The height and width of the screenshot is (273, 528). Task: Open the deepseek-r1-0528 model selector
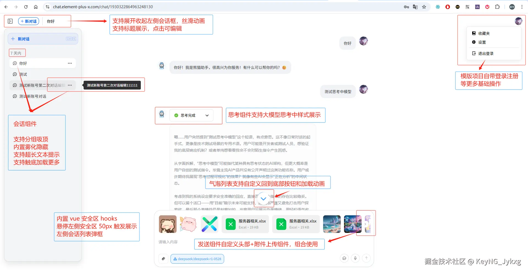[197, 258]
